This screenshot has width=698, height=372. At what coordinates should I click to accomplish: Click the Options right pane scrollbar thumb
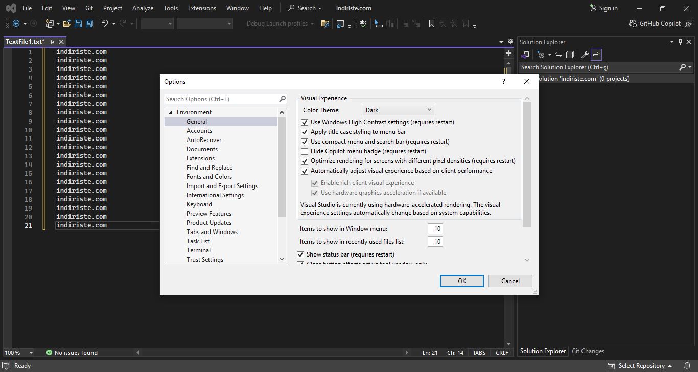(527, 164)
